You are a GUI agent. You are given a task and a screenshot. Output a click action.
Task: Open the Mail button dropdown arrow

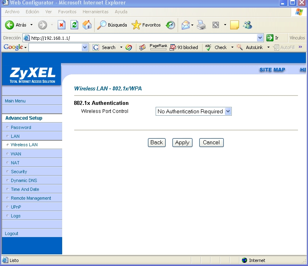pyautogui.click(x=192, y=25)
